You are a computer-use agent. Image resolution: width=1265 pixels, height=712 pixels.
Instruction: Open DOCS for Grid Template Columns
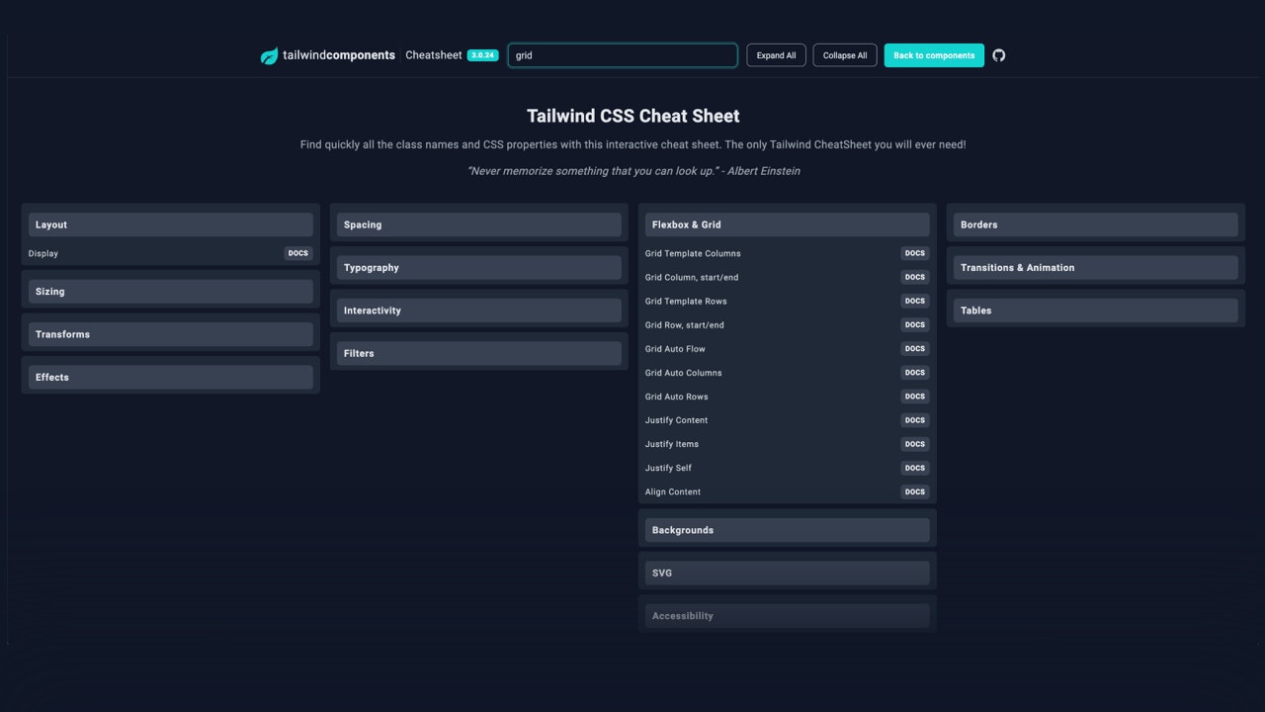coord(915,253)
